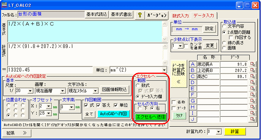The image size is (261, 140).
Task: Open the 尺度 scale dropdown
Action: [30, 91]
